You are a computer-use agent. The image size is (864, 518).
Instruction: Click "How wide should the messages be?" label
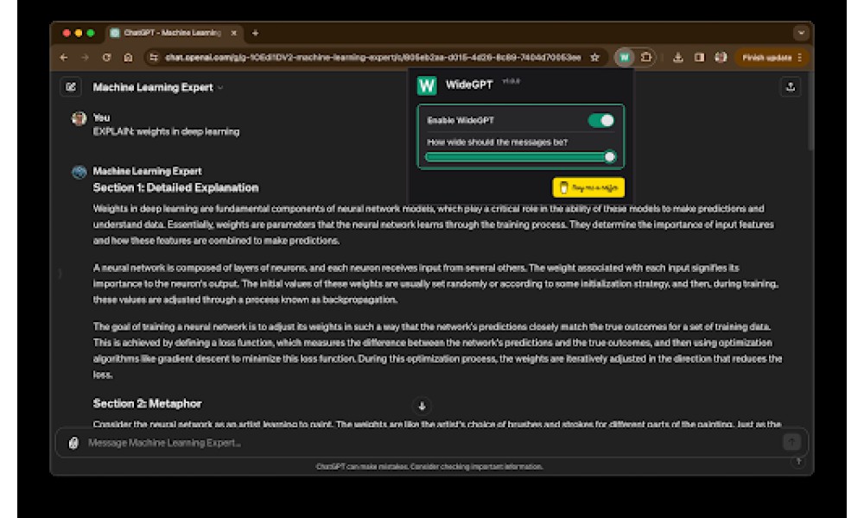(x=497, y=142)
